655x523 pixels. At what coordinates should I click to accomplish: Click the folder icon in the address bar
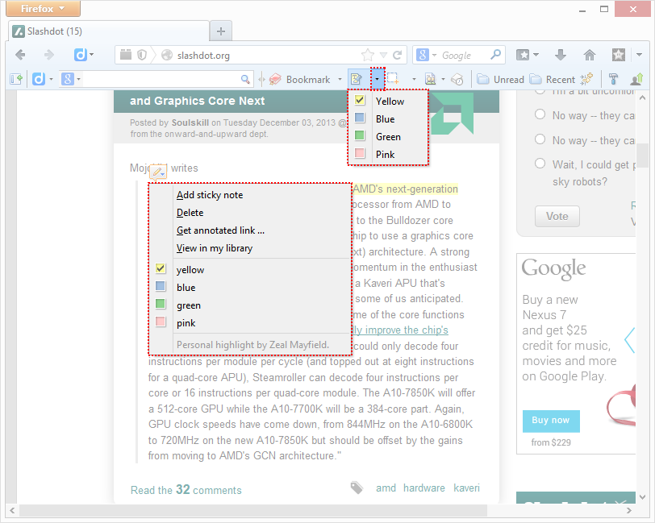(x=125, y=55)
